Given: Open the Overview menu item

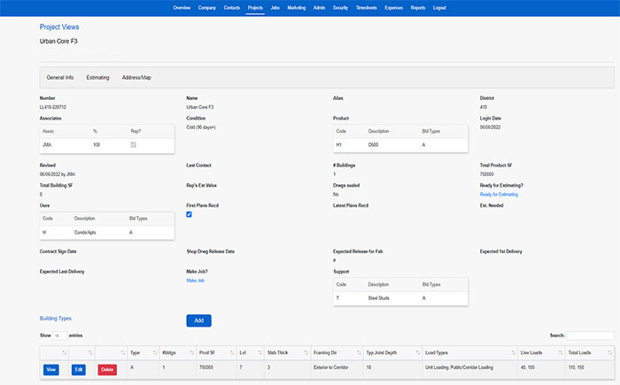Looking at the screenshot, I should coord(182,7).
